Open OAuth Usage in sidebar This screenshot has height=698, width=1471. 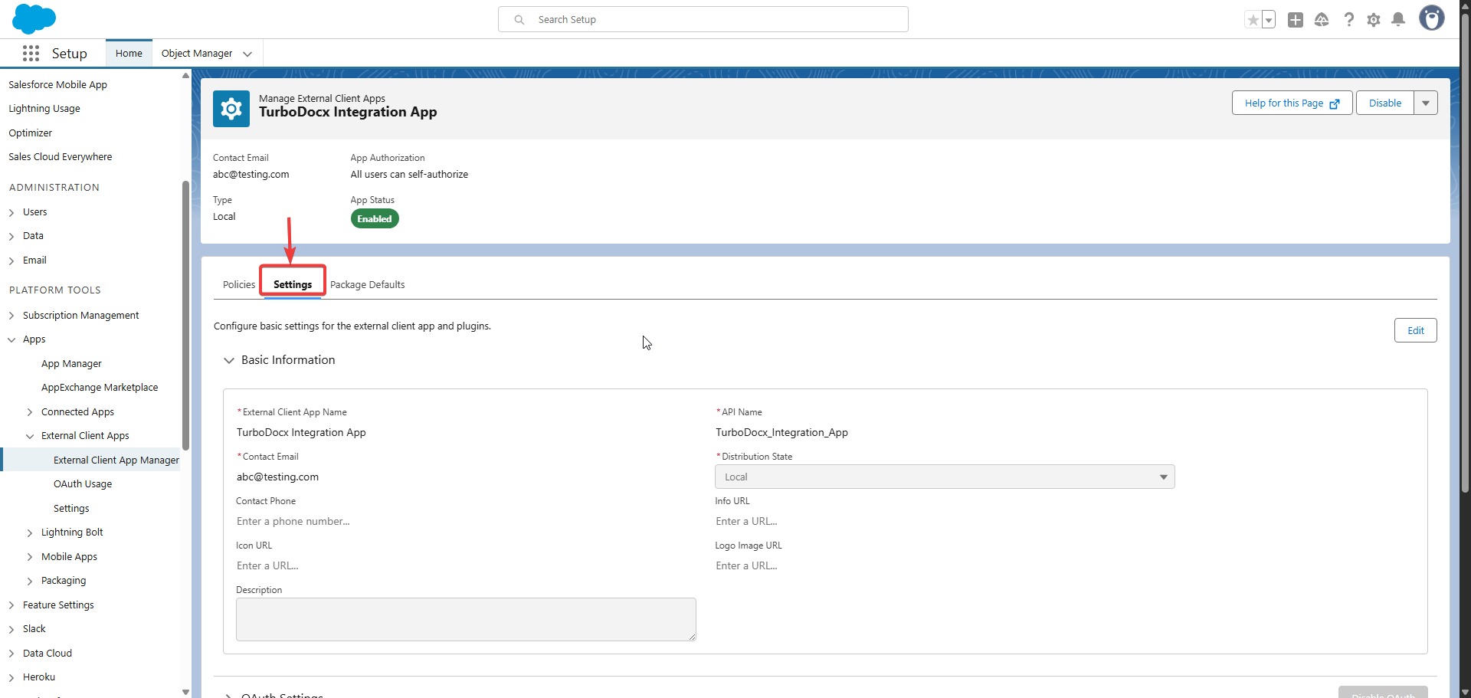click(x=83, y=483)
